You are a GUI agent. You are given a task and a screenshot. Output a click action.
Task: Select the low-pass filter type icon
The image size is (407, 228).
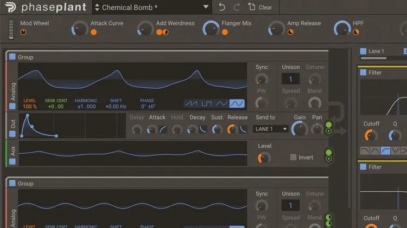tap(365, 151)
